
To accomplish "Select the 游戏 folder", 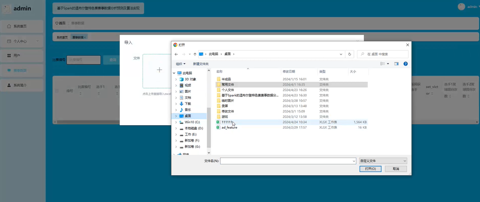I will pyautogui.click(x=292, y=117).
